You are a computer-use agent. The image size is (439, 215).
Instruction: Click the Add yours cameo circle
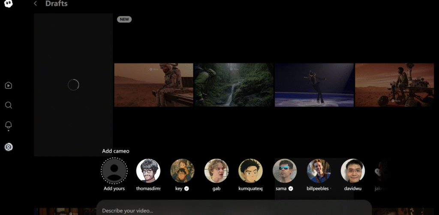[x=114, y=170]
